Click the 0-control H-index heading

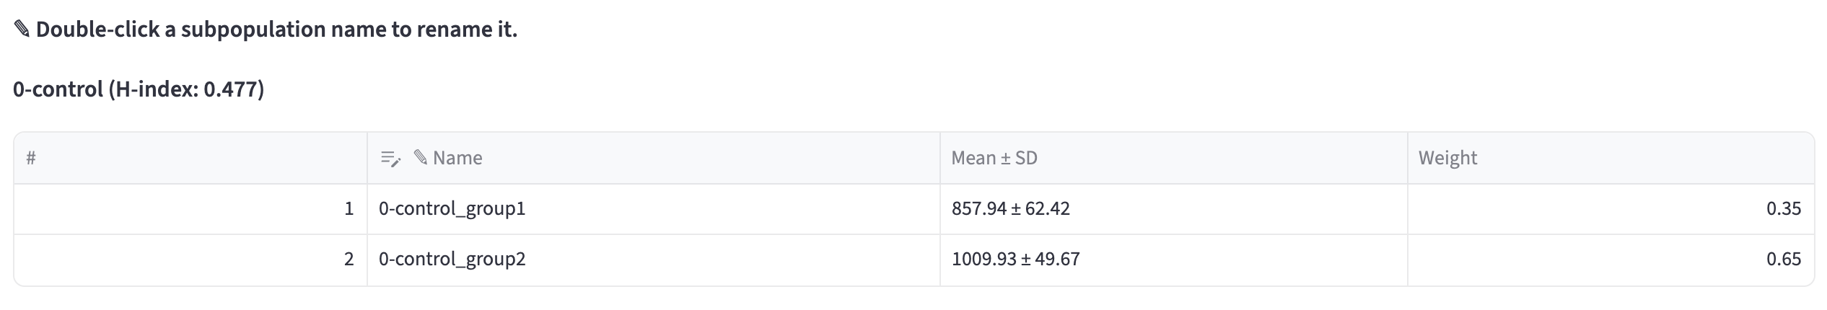pos(139,89)
